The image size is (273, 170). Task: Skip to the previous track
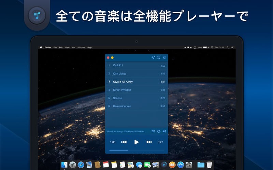(124, 142)
